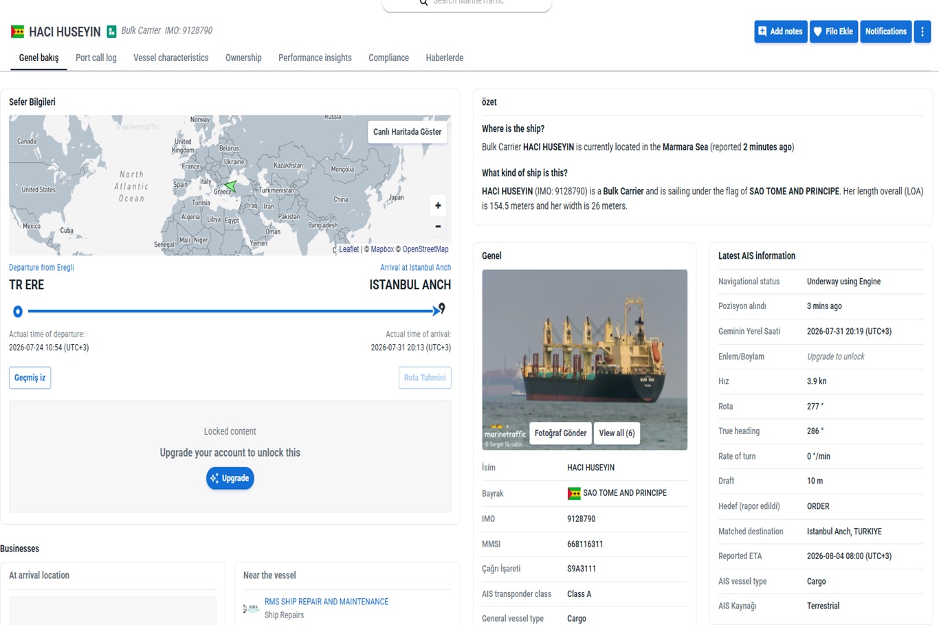Click the Draft value 10 m

815,481
